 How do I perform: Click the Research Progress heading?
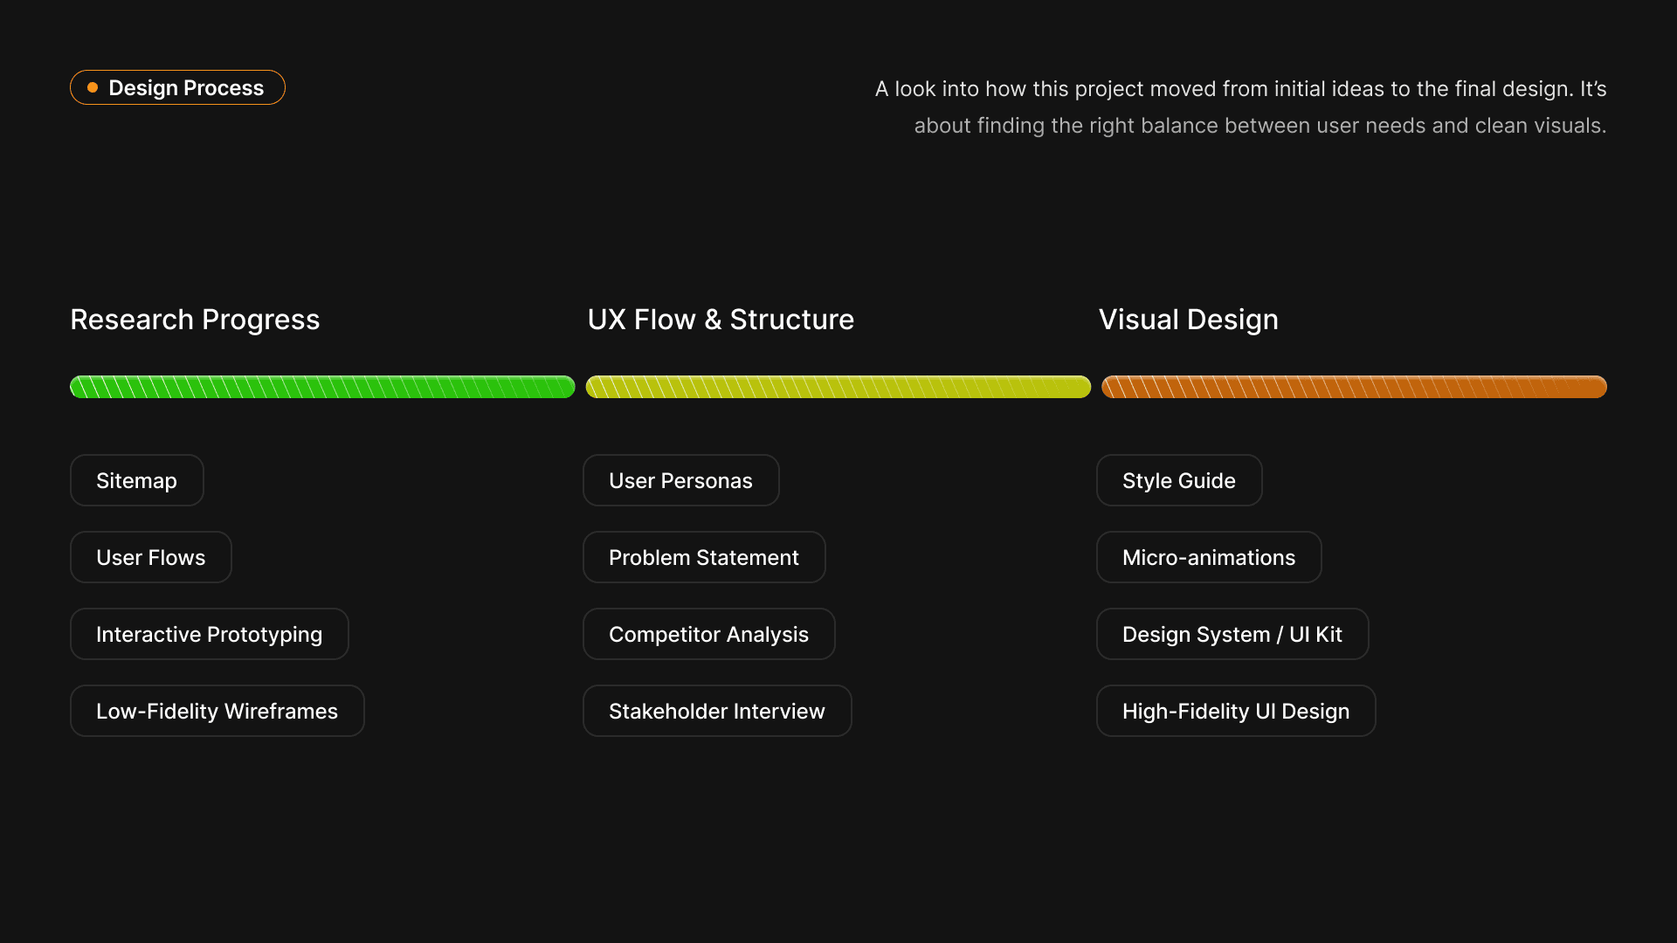[195, 320]
